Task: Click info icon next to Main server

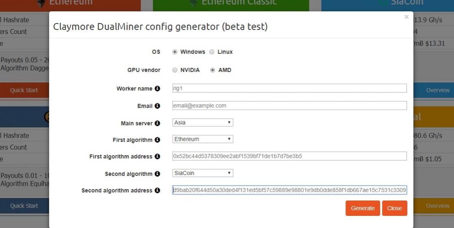Action: click(x=158, y=123)
